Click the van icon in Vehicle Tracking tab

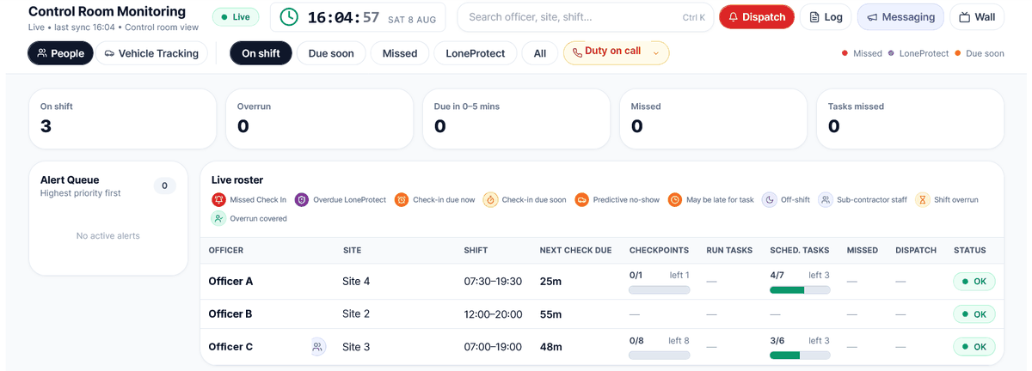click(109, 53)
